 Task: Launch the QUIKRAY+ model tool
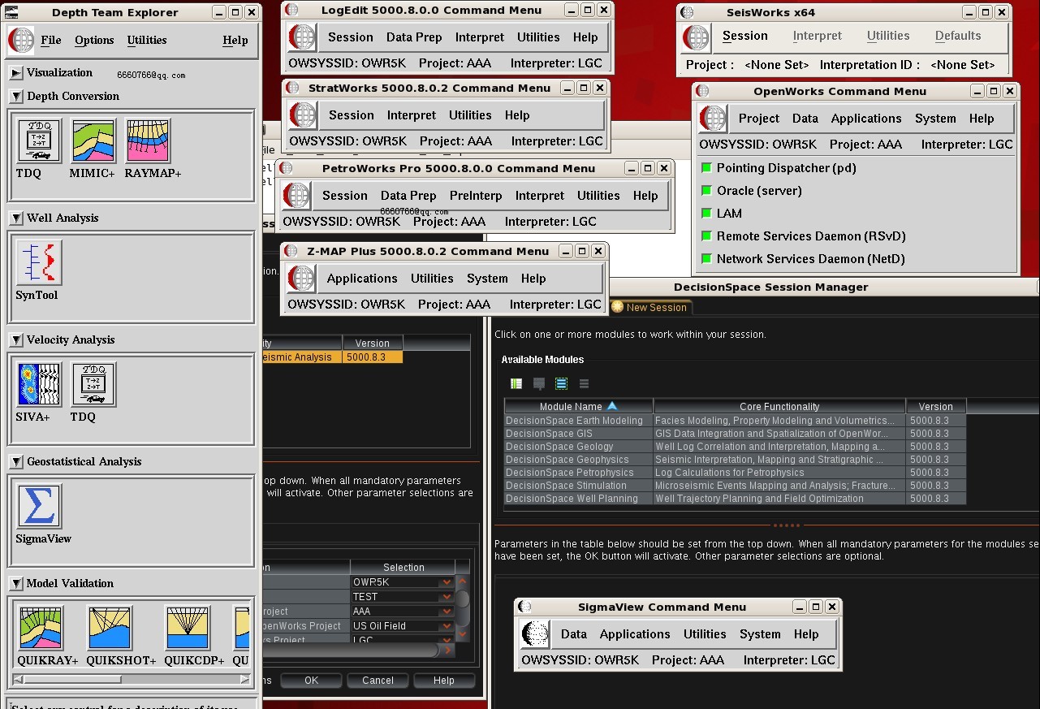(41, 628)
